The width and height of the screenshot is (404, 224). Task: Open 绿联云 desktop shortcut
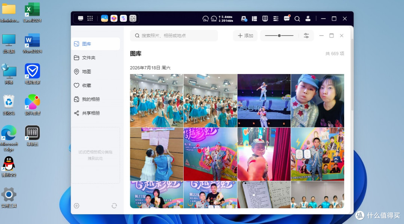[x=32, y=136]
